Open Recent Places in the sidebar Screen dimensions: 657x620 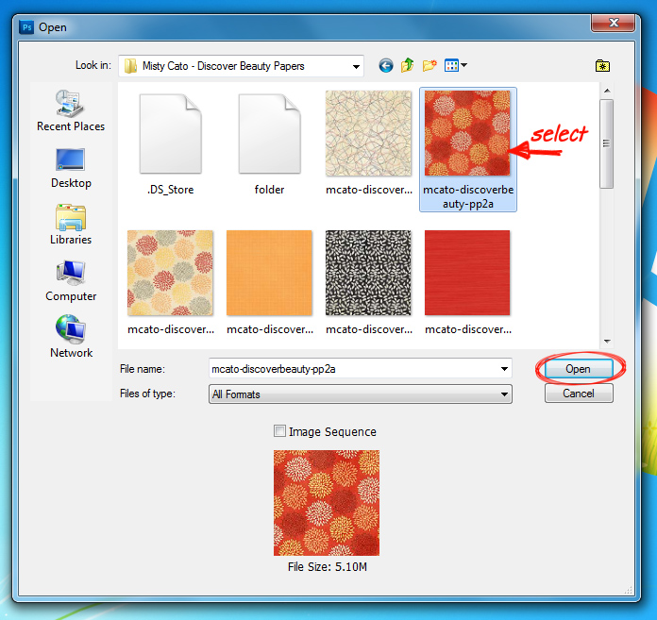click(x=71, y=110)
